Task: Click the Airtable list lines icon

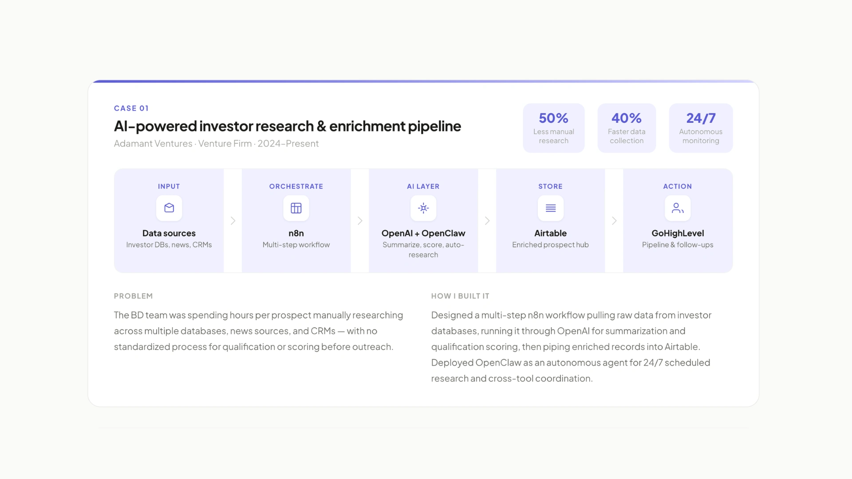Action: (x=550, y=208)
